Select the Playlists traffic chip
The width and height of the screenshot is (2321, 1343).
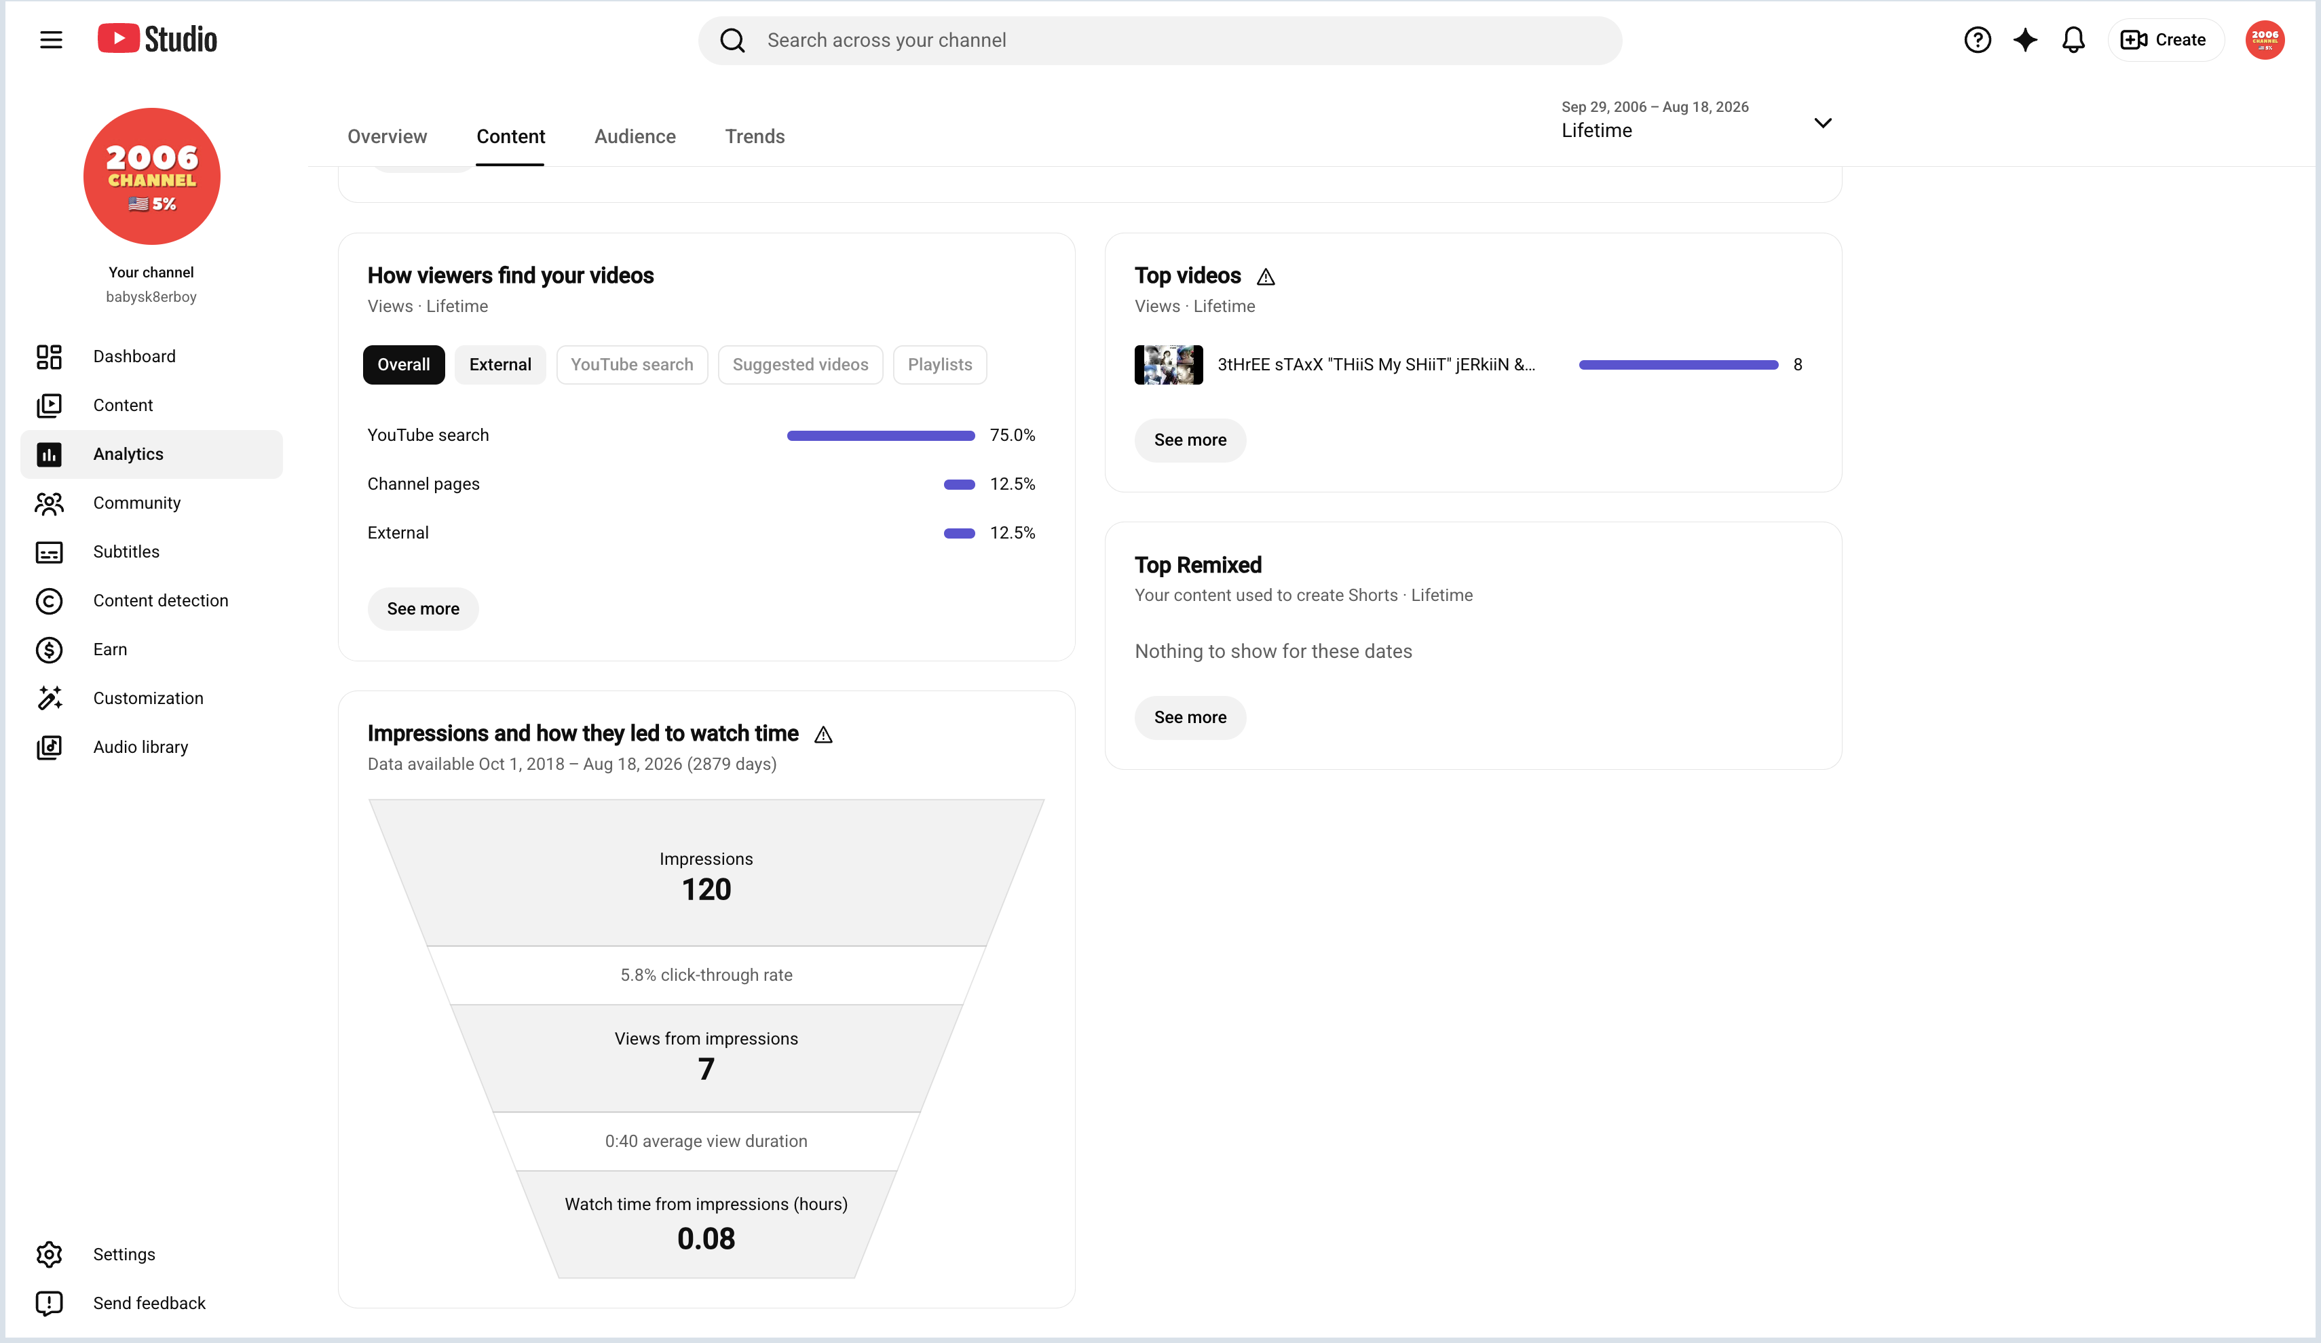click(x=939, y=364)
